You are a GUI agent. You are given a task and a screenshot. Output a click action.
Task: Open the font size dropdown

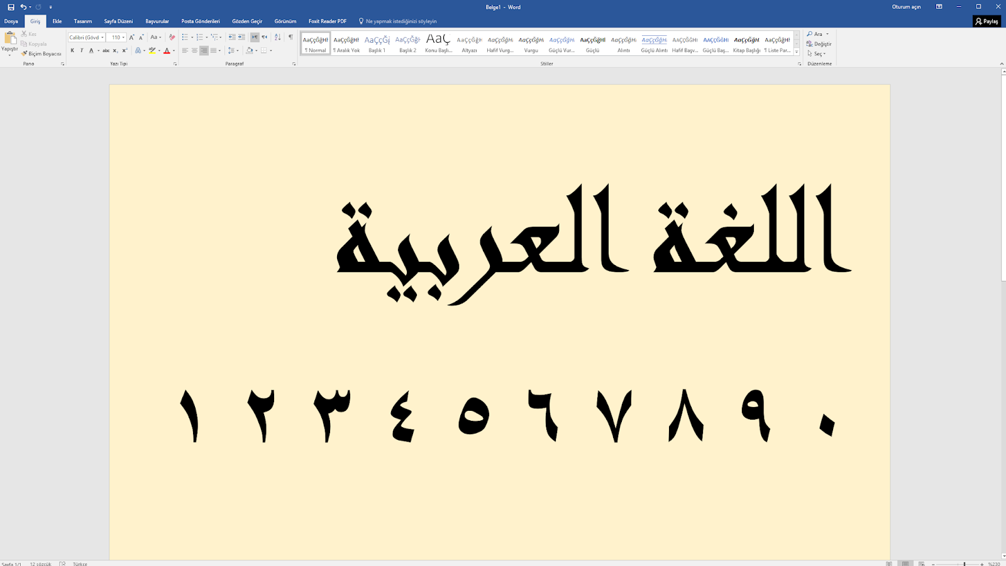tap(123, 37)
